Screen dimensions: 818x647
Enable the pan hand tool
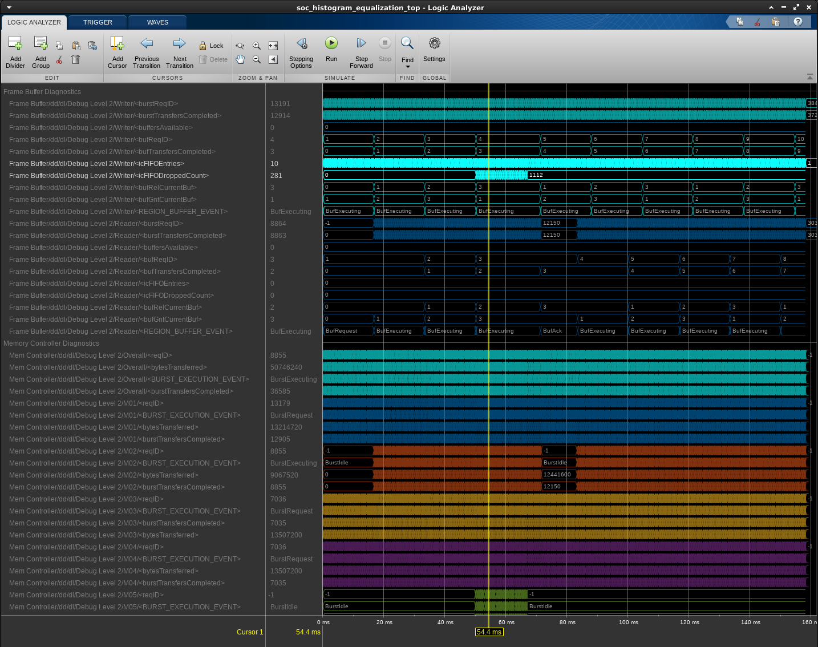(x=240, y=59)
